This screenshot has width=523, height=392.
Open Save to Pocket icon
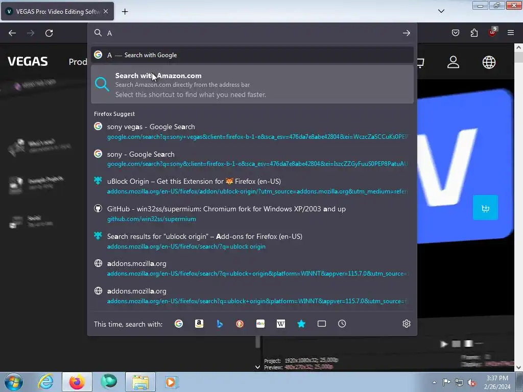pyautogui.click(x=456, y=33)
